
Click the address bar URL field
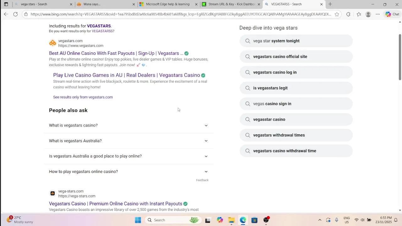(x=181, y=14)
